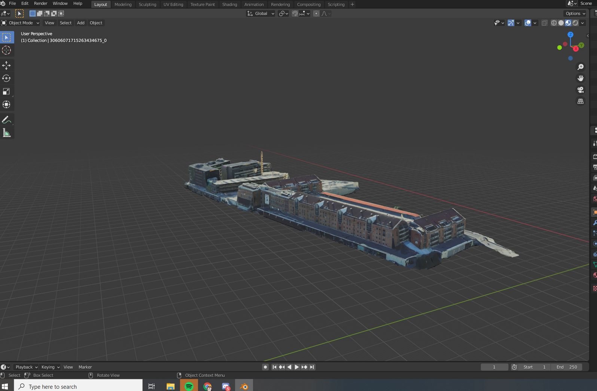Click the Z axis on the navigation gizmo
Viewport: 597px width, 391px height.
[x=570, y=34]
